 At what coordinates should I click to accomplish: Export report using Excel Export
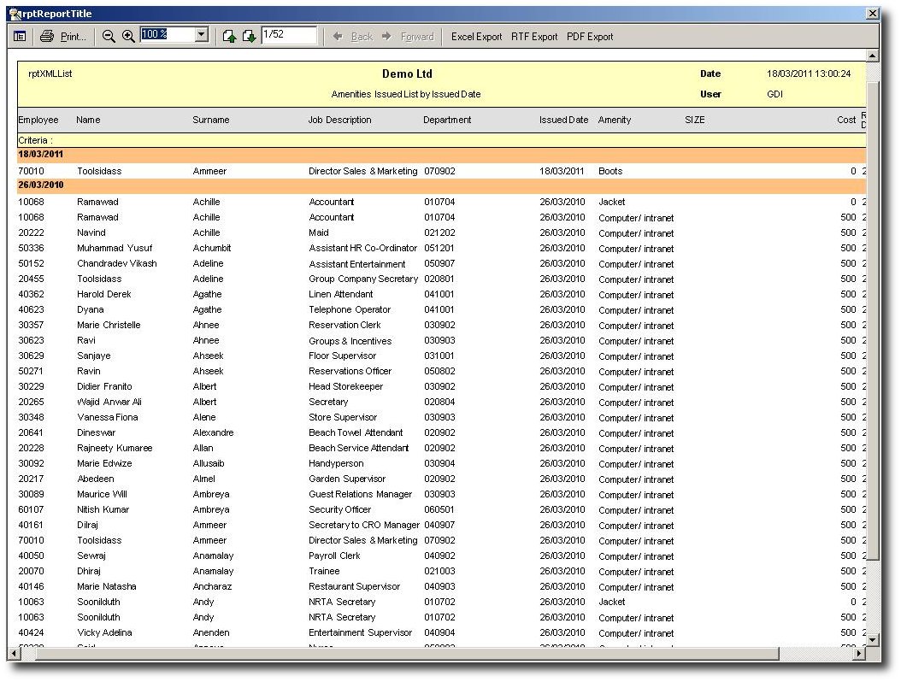(476, 37)
